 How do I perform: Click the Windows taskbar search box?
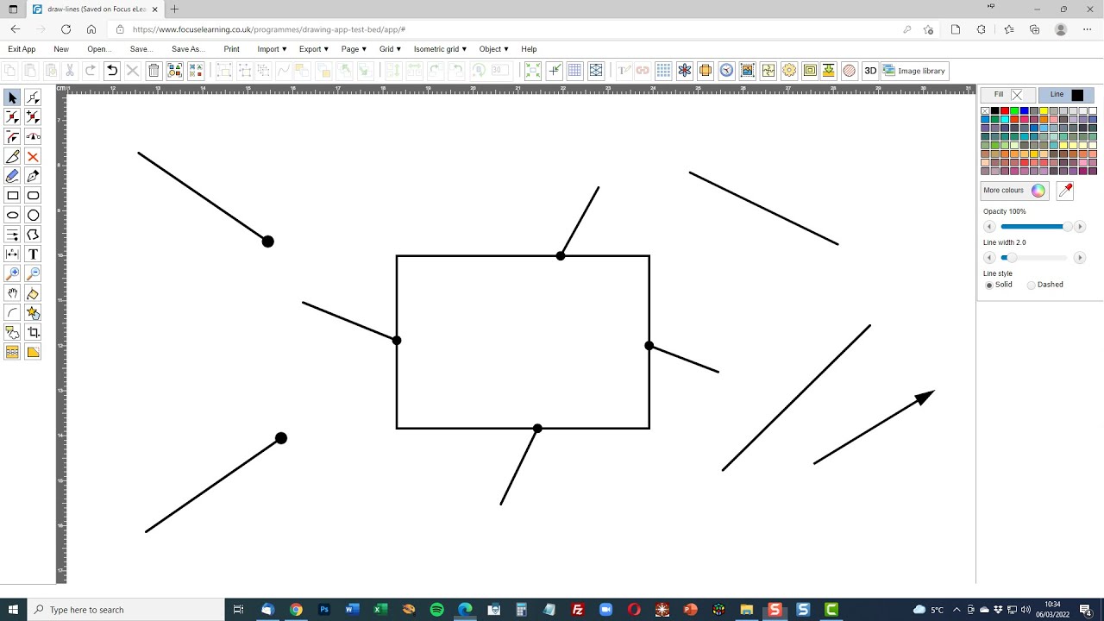click(125, 610)
